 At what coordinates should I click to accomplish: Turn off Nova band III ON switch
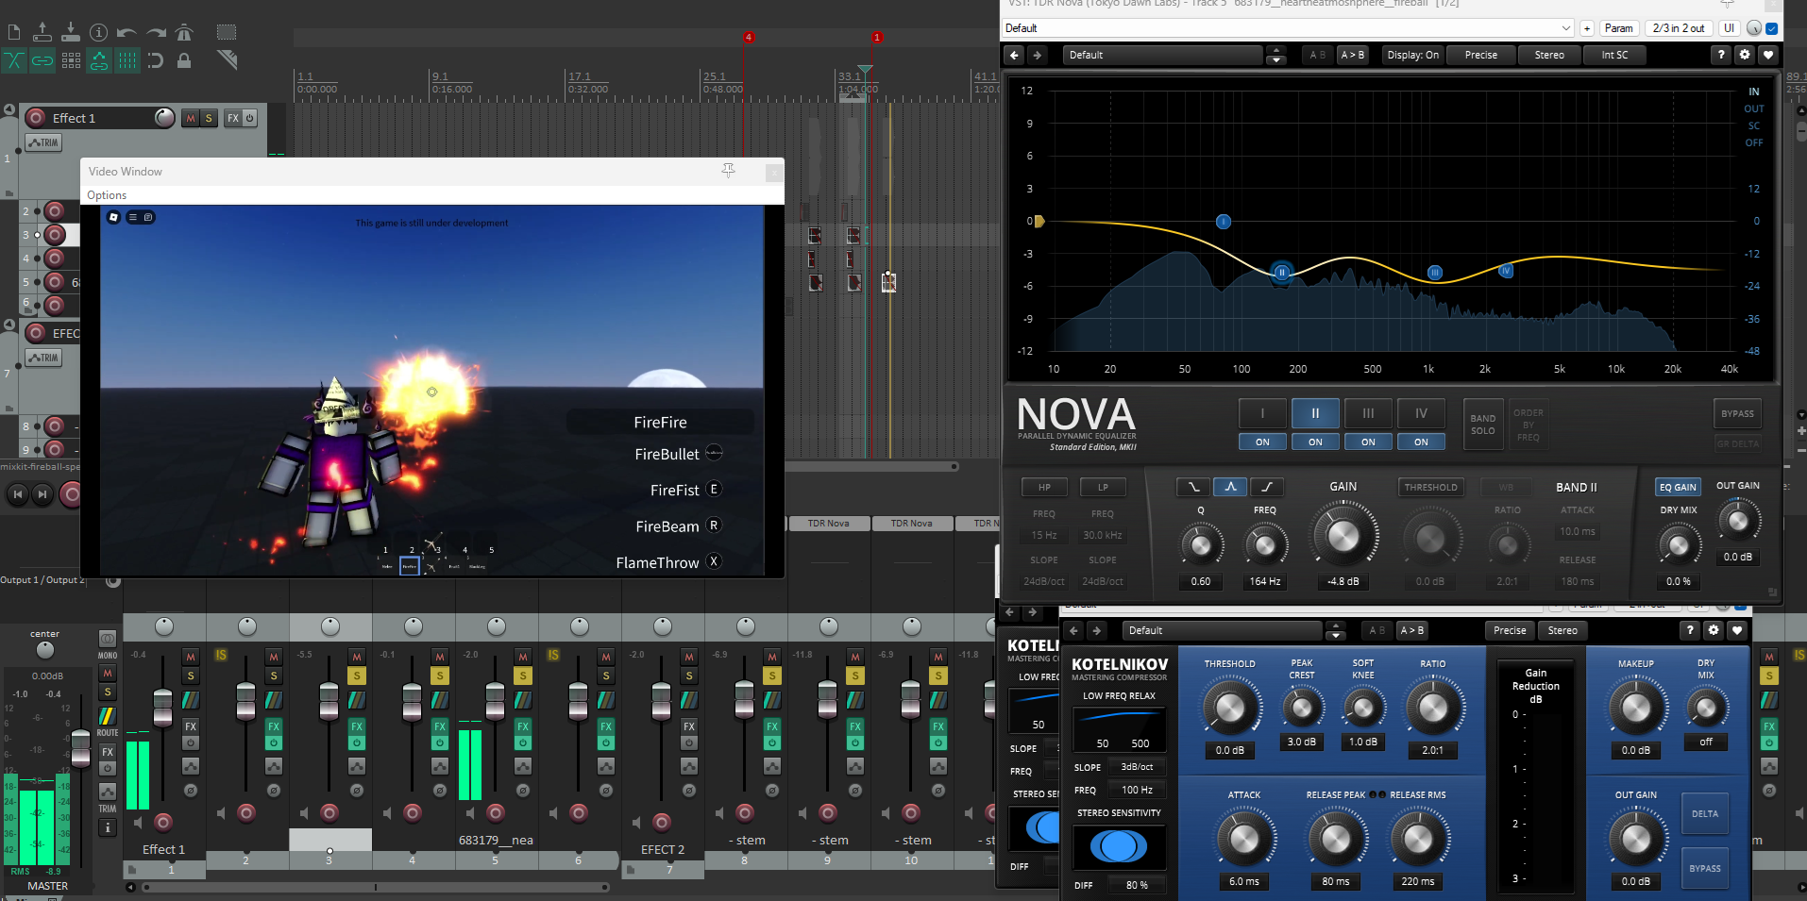pyautogui.click(x=1368, y=442)
